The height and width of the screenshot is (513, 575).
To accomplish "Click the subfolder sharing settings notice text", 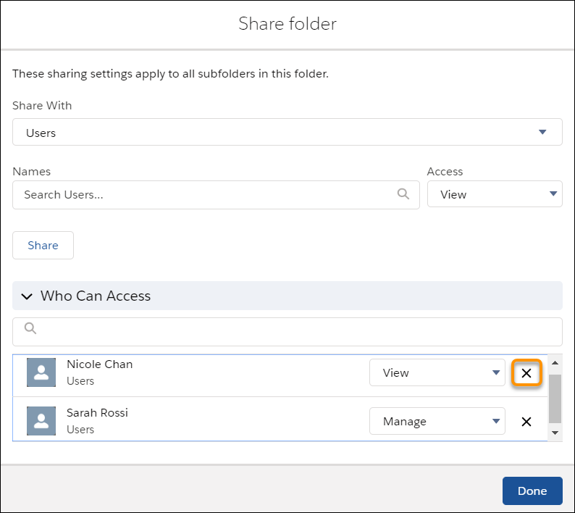I will [x=170, y=74].
